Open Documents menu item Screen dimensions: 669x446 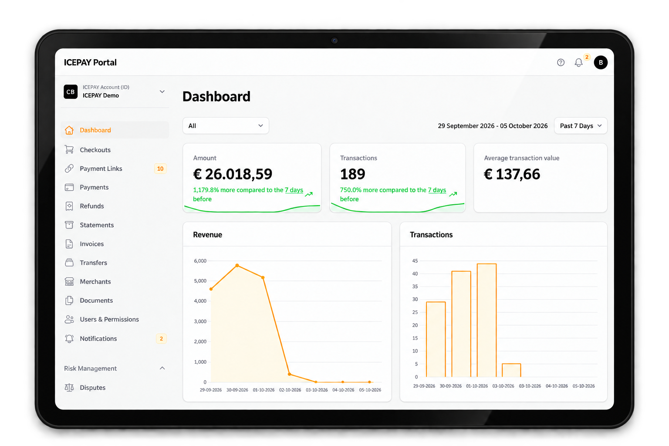(115, 301)
